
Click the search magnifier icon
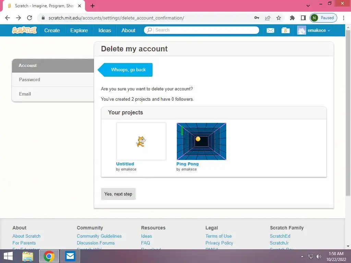[x=149, y=30]
